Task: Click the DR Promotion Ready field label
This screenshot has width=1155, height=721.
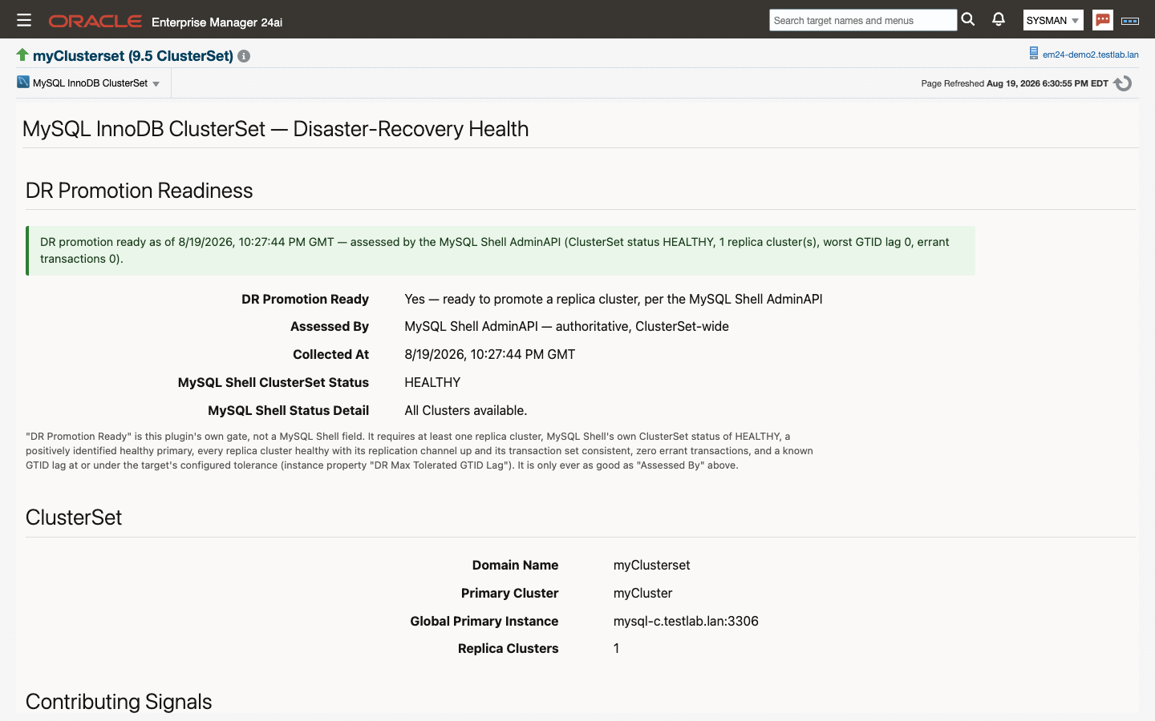Action: [x=305, y=300]
